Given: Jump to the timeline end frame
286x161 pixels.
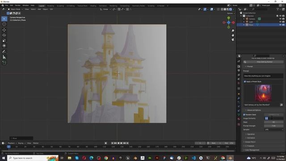Looking at the screenshot, I should coord(127,143).
